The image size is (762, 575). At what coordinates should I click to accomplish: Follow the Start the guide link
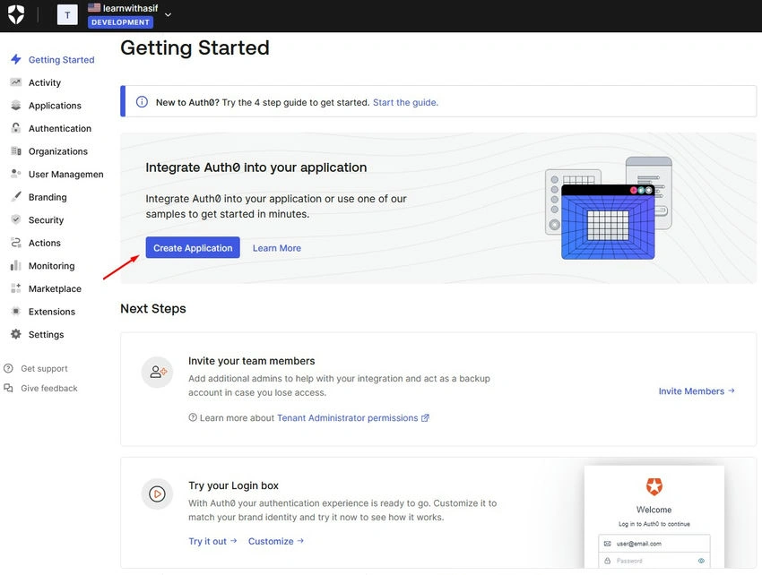click(x=405, y=102)
